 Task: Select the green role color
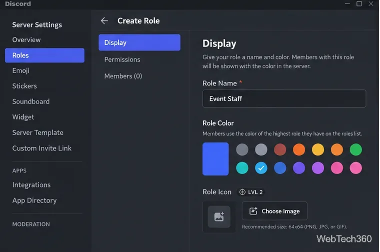click(x=356, y=149)
